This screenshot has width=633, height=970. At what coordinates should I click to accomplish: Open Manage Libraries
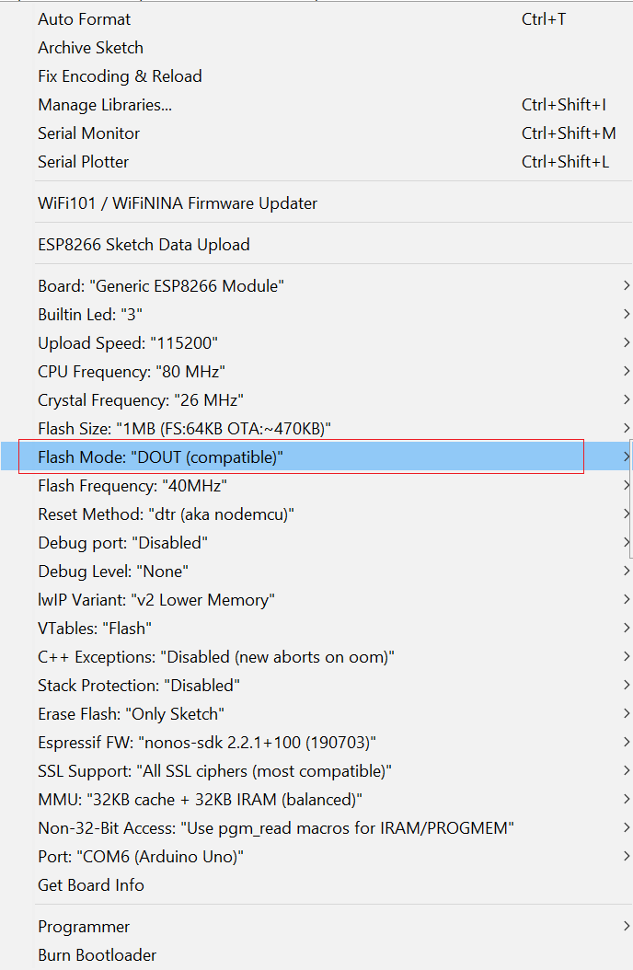(x=105, y=105)
